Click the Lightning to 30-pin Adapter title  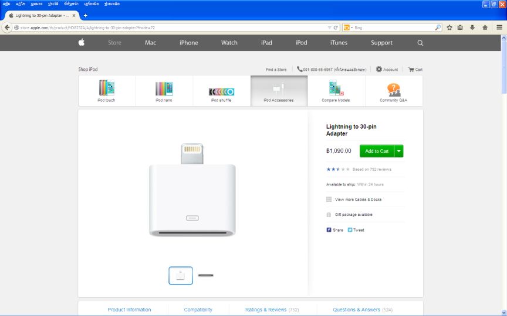pyautogui.click(x=351, y=130)
